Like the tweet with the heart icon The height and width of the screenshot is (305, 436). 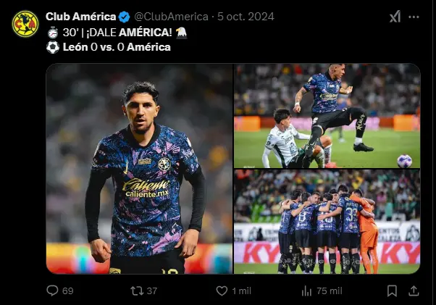click(x=222, y=291)
